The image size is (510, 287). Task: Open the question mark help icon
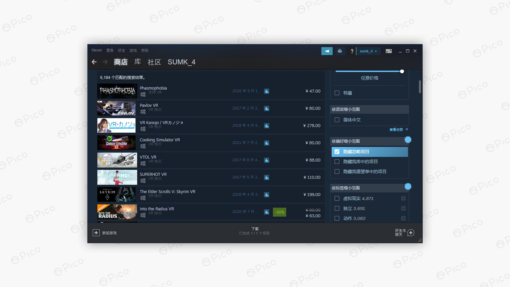point(352,51)
